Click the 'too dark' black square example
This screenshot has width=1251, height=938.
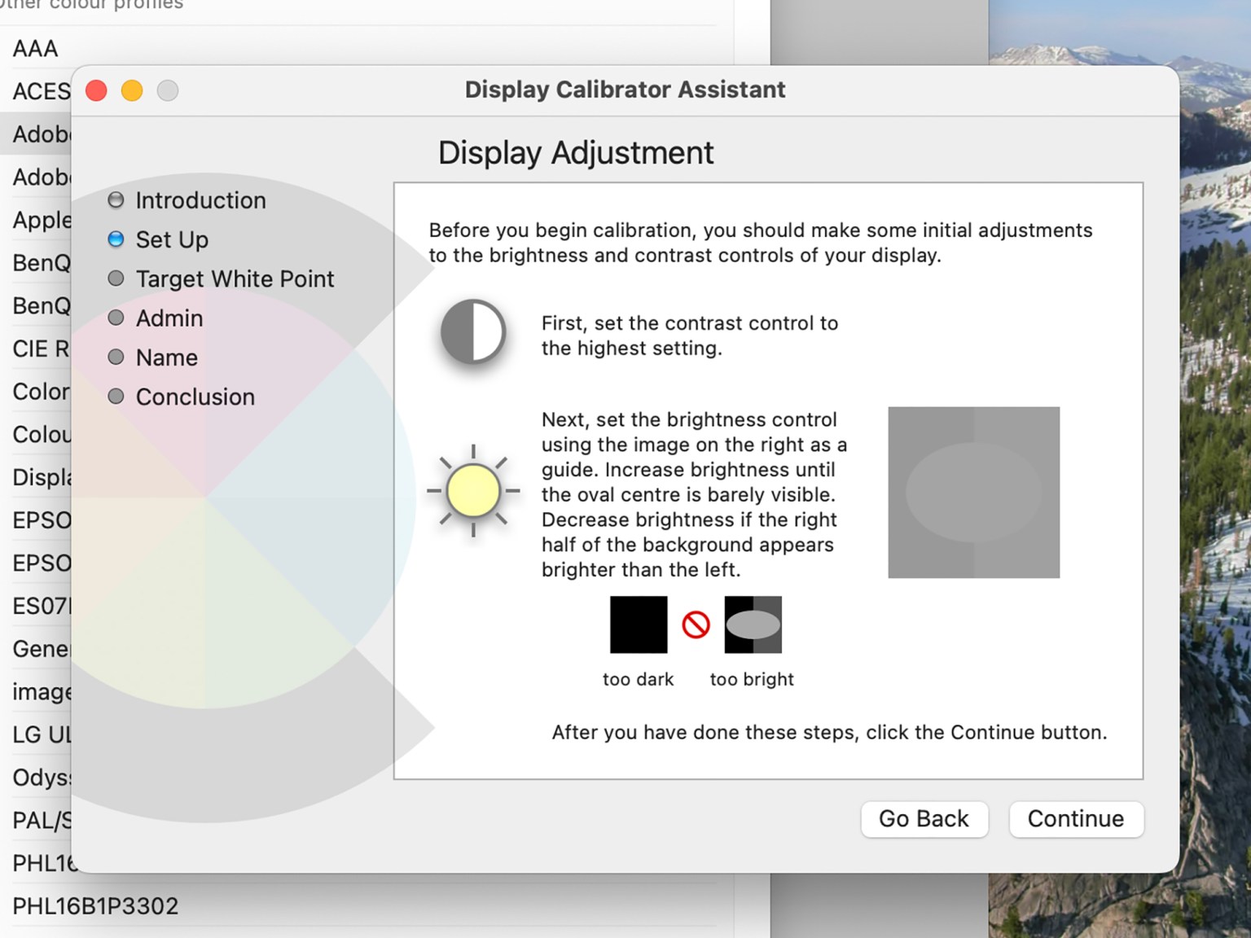click(x=638, y=624)
